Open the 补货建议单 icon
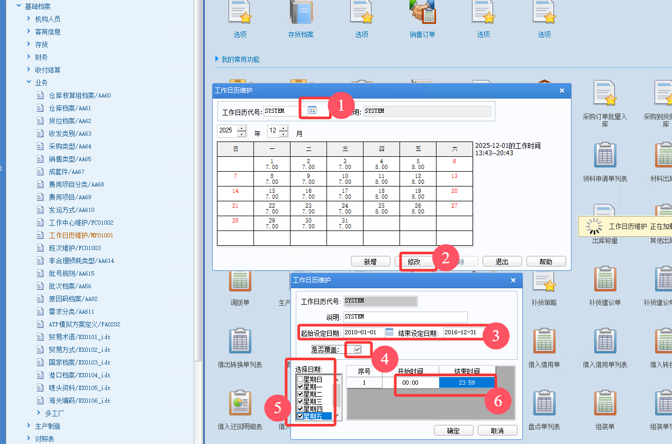 (x=605, y=279)
